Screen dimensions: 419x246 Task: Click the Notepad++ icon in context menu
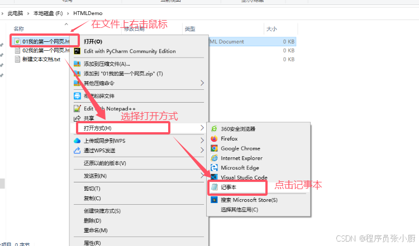[x=77, y=108]
